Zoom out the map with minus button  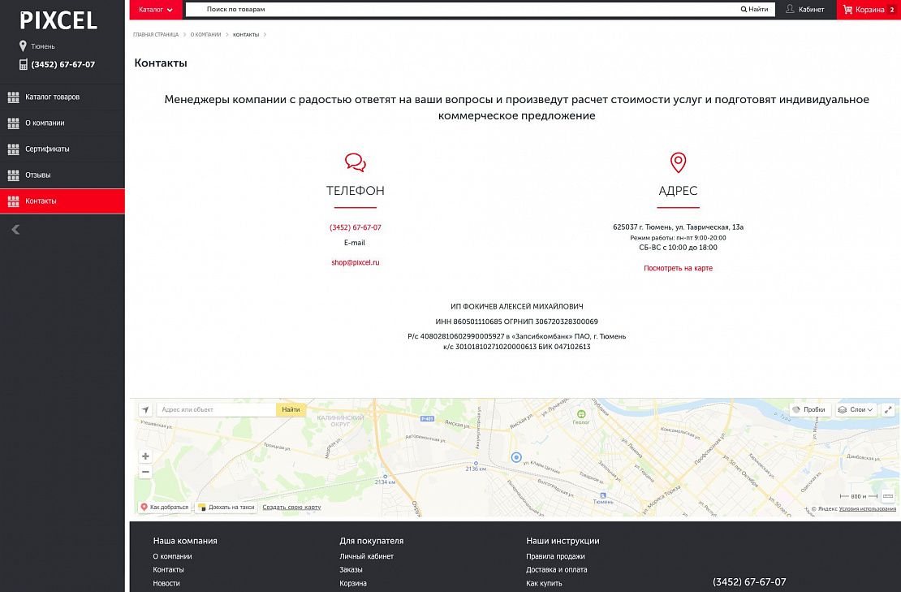(145, 472)
